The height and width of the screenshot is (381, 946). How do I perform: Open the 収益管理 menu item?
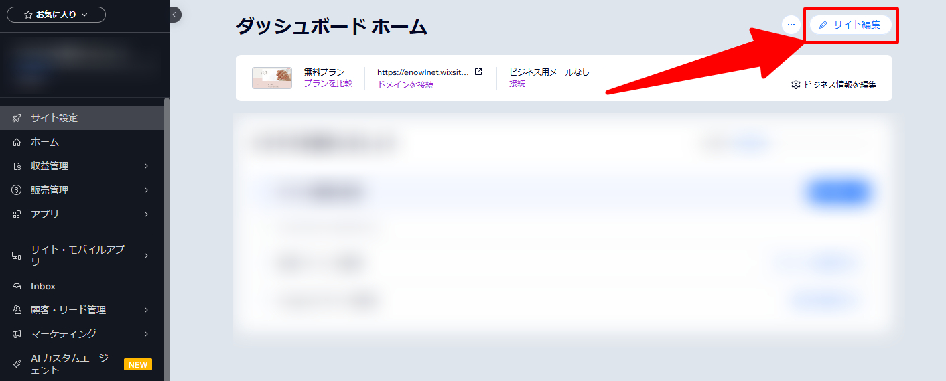click(82, 166)
